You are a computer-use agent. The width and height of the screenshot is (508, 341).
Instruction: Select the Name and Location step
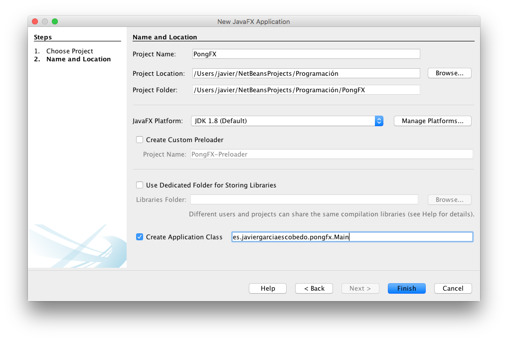click(78, 59)
